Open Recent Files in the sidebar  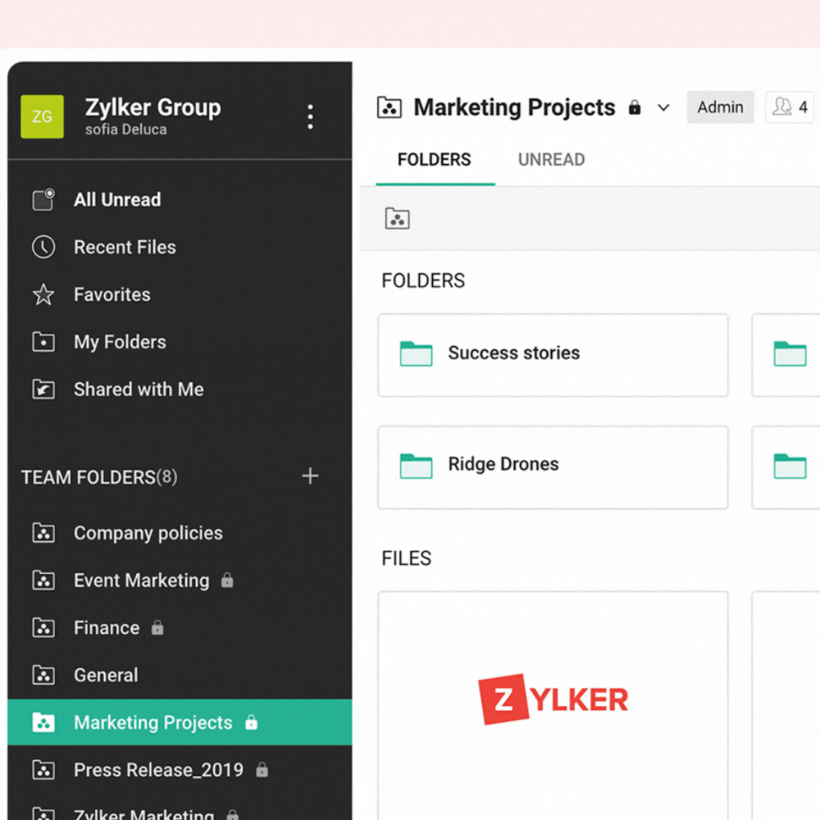179,247
